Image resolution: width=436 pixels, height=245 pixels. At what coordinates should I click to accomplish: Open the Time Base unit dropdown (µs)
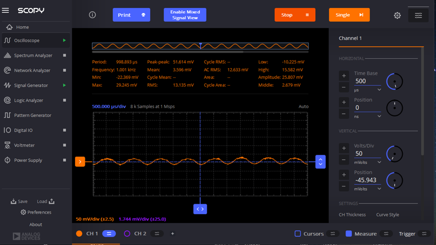click(367, 90)
